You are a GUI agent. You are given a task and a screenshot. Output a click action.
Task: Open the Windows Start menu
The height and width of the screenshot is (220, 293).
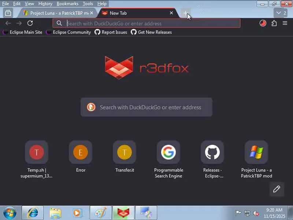10,213
